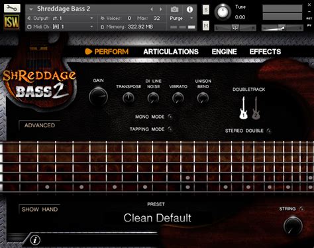Open the camera snapshot view
The image size is (314, 248).
175,9
